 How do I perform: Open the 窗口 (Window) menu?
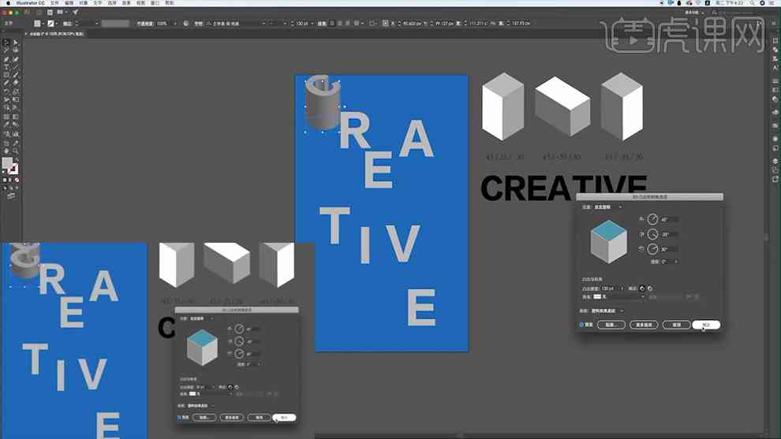pyautogui.click(x=155, y=3)
